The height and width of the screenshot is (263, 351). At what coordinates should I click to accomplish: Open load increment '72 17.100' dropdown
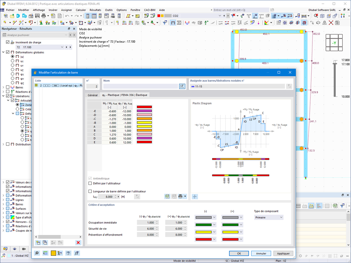(62, 47)
